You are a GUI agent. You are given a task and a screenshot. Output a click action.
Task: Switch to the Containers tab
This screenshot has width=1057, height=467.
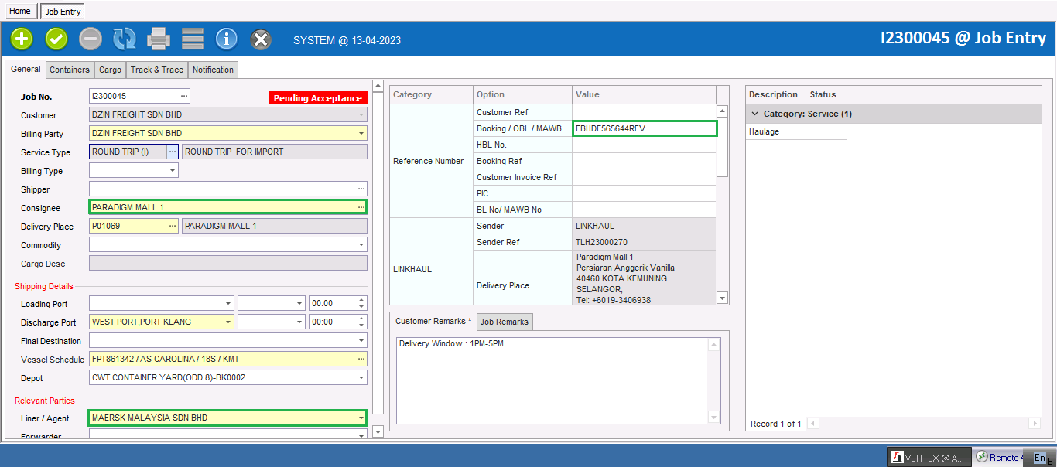point(70,70)
